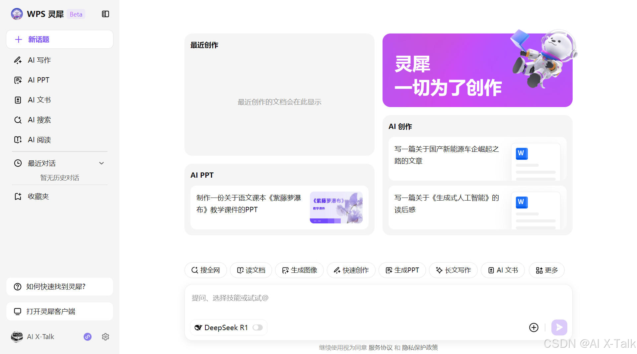Click the Word icon on 读后感 card
The height and width of the screenshot is (354, 637).
[522, 202]
